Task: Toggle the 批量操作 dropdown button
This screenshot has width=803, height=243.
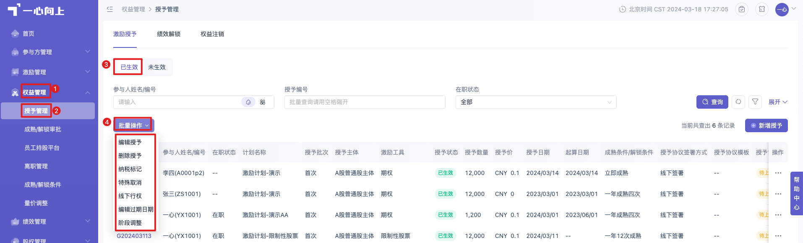Action: [134, 125]
